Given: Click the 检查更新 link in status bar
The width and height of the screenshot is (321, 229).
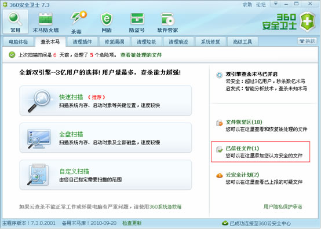Looking at the screenshot, I should click(x=132, y=223).
